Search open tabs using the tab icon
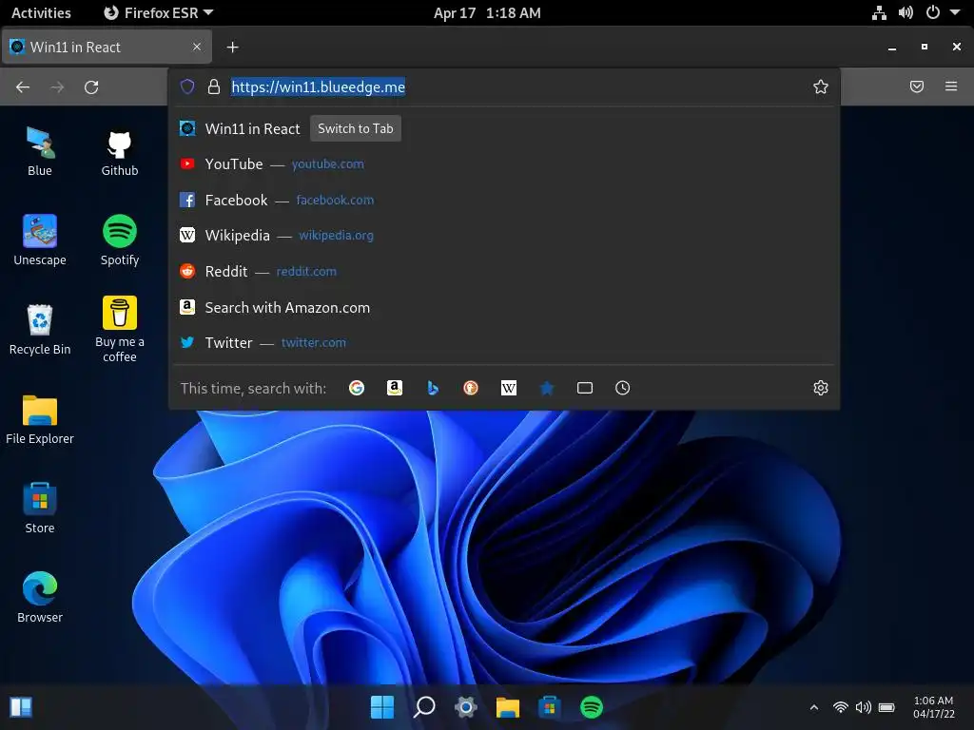Screen dimensions: 974x730 point(585,388)
